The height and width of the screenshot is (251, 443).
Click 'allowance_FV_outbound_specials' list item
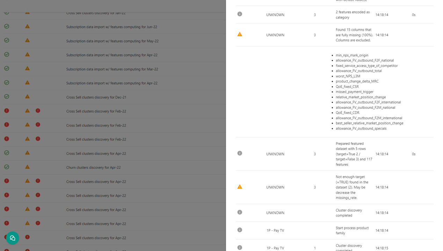click(x=361, y=129)
